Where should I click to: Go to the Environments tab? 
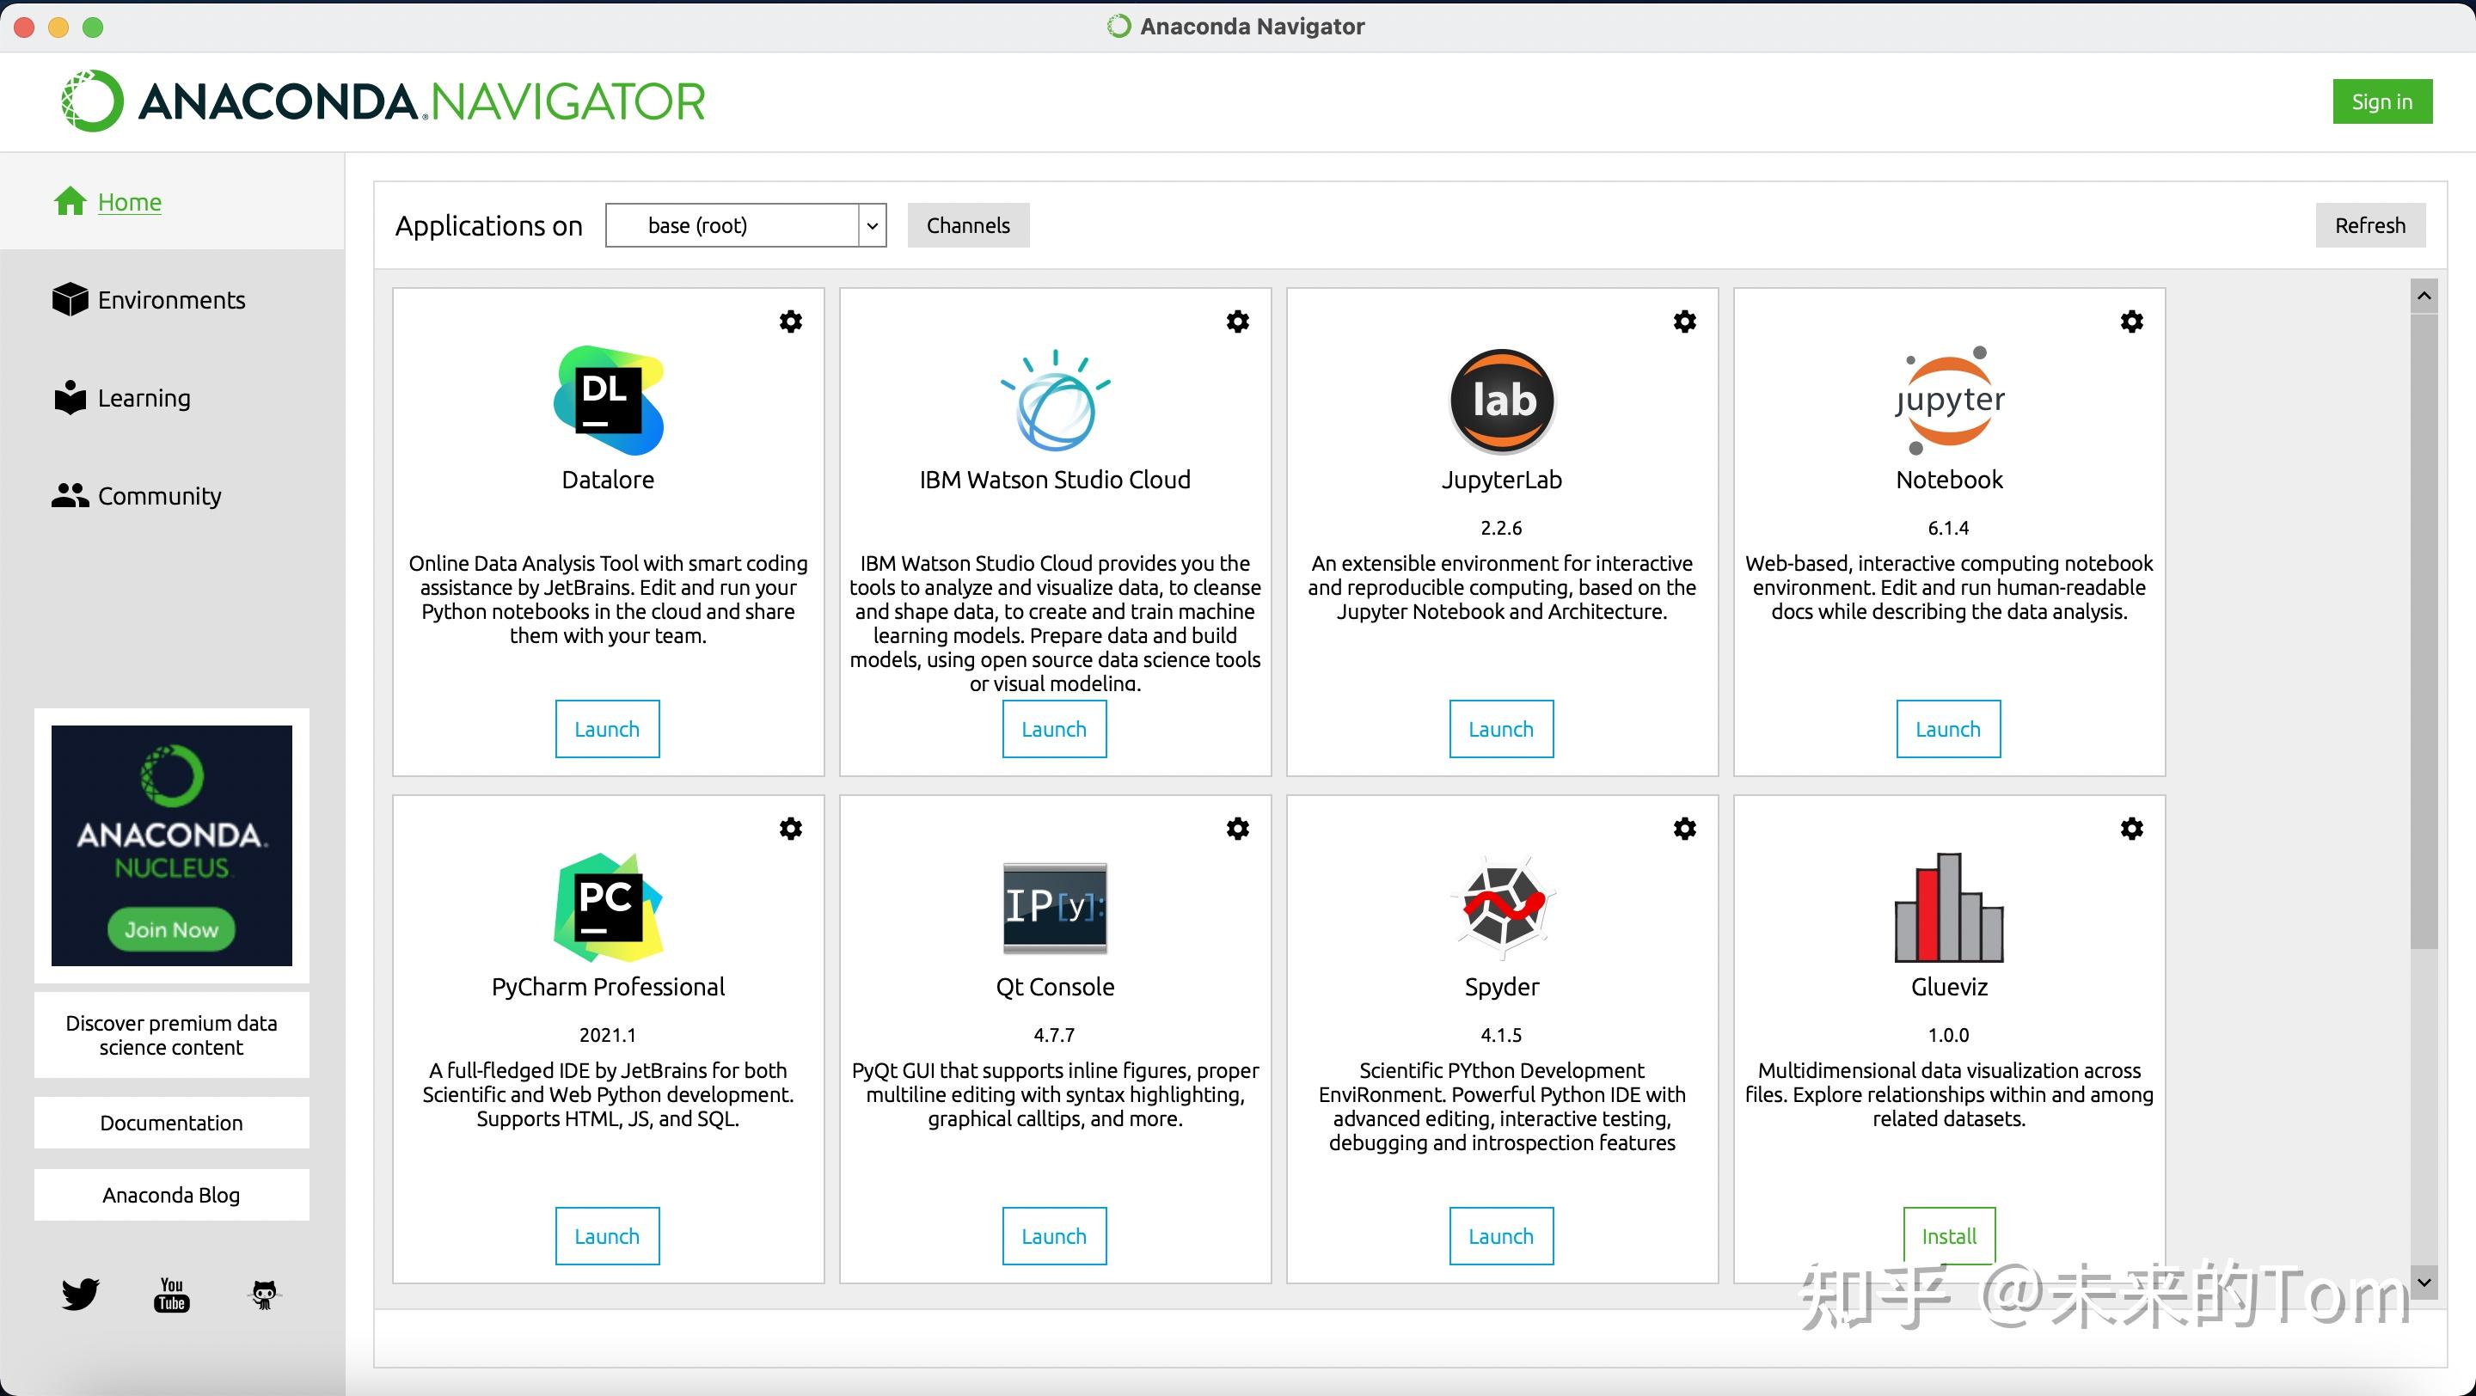tap(170, 300)
